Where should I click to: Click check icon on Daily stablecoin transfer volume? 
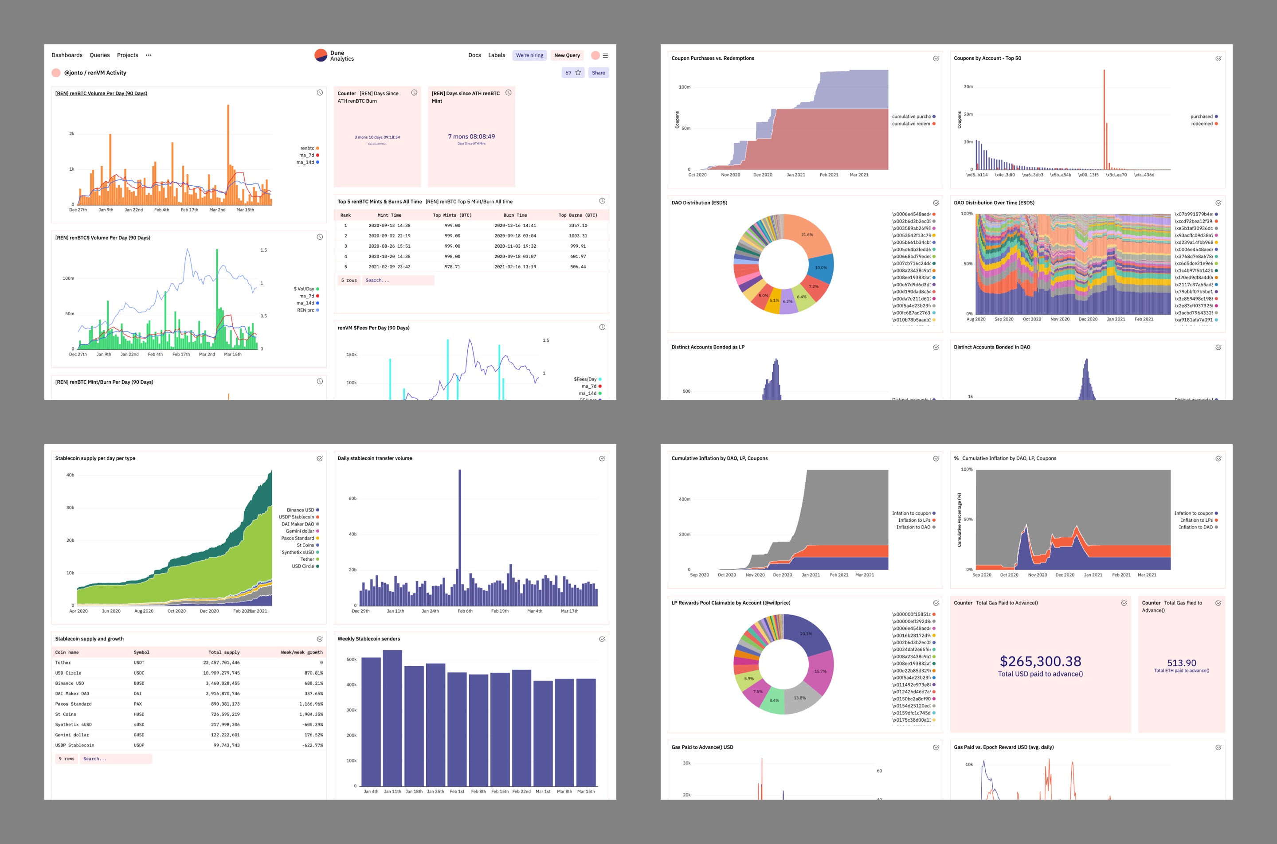pyautogui.click(x=602, y=459)
